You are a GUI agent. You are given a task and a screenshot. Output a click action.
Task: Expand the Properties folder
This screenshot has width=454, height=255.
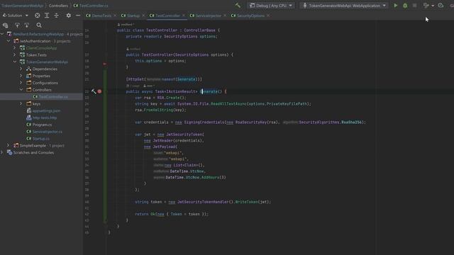[21, 76]
